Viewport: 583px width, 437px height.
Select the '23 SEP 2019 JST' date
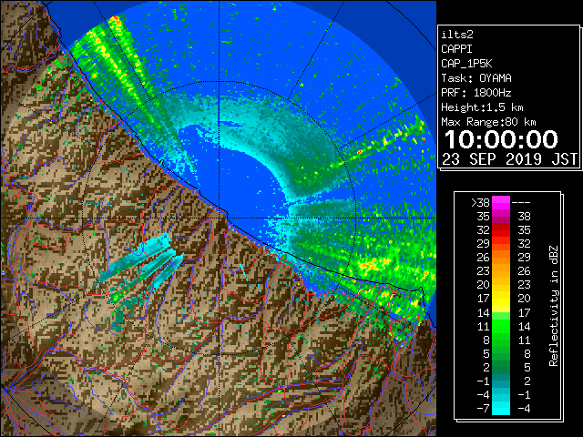(510, 159)
